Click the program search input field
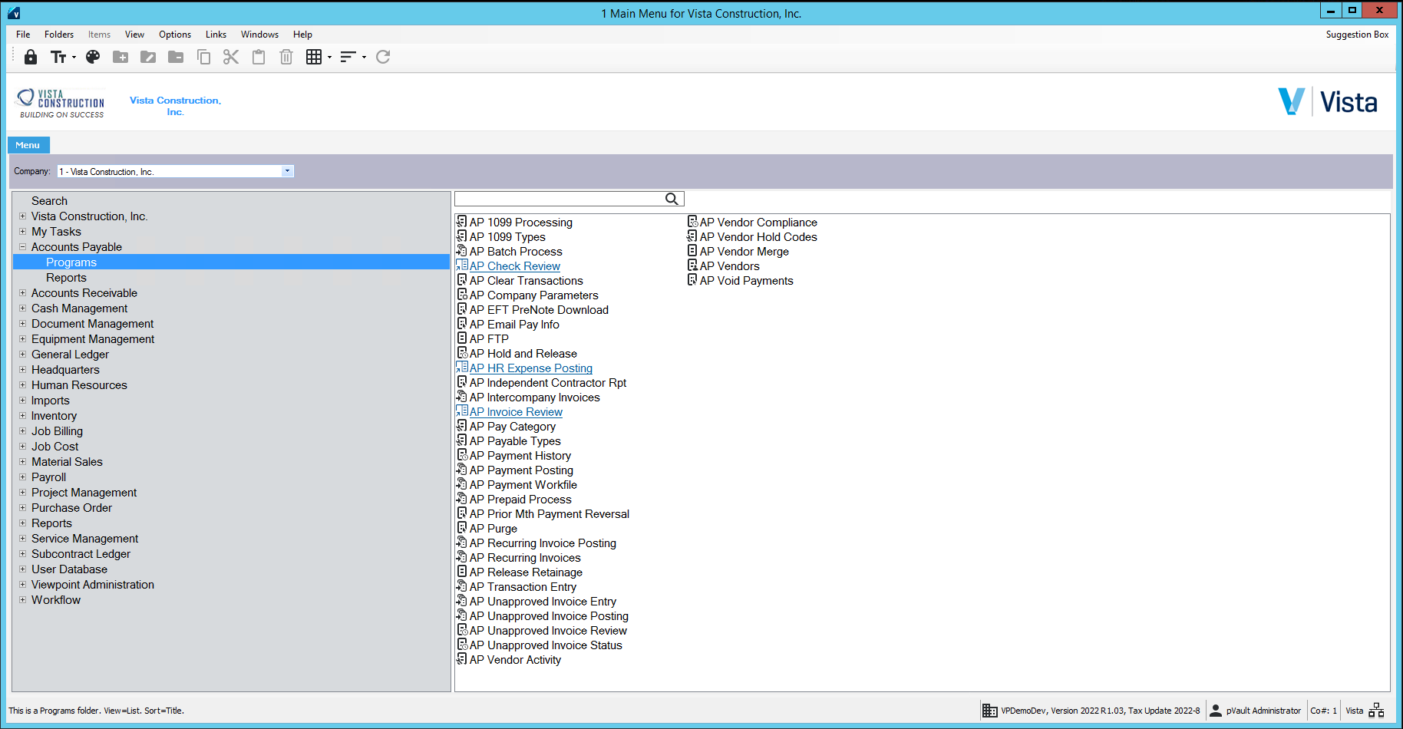The width and height of the screenshot is (1403, 729). pyautogui.click(x=560, y=199)
